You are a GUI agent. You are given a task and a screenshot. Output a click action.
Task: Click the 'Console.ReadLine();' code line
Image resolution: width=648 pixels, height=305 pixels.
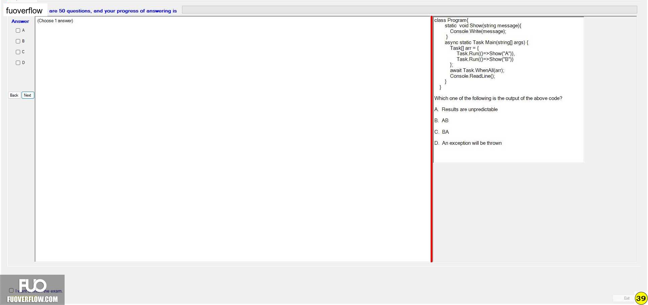[472, 76]
